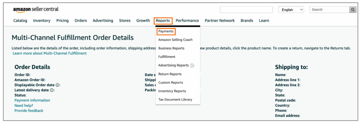Open the English language dropdown
The image size is (360, 123).
pyautogui.click(x=291, y=10)
